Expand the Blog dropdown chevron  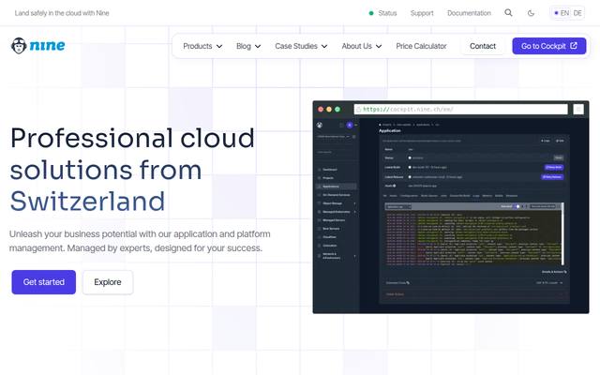(258, 46)
